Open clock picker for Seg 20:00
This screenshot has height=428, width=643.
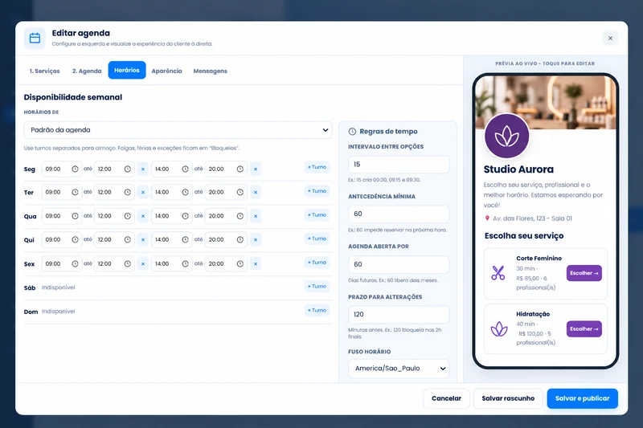pos(240,169)
